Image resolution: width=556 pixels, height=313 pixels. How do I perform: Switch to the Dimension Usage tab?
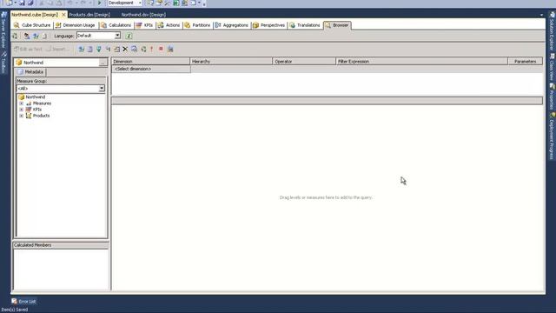tap(76, 25)
